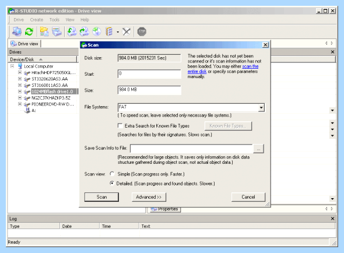Click the PIONEERDVD-RW drive icon
Viewport: 344px width, 253px height.
[27, 104]
